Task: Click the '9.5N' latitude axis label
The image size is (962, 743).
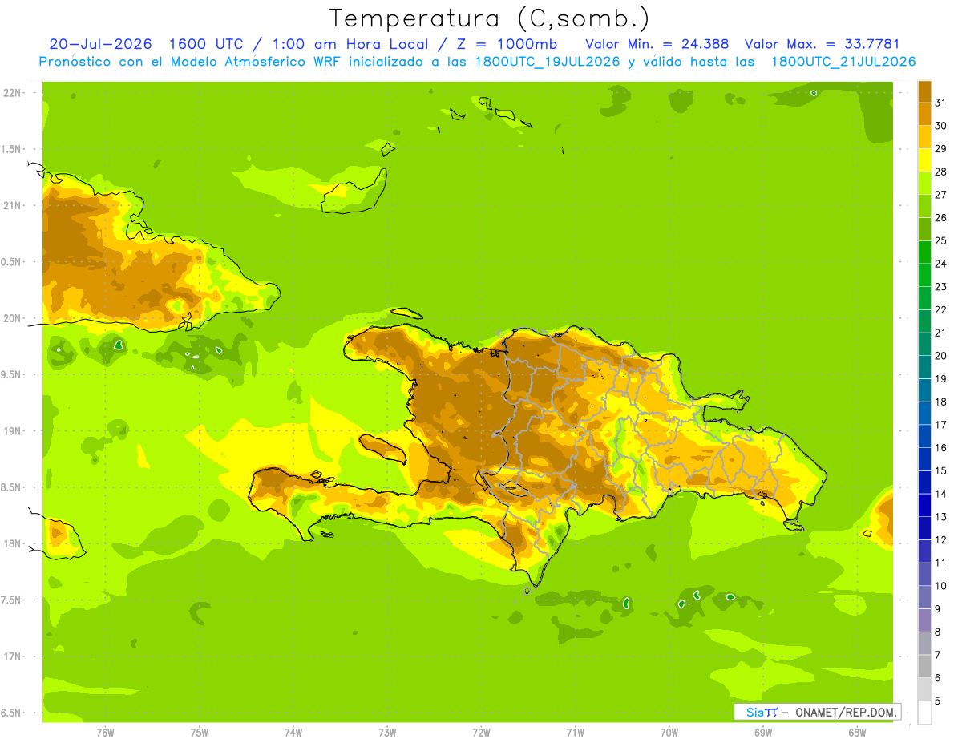Action: click(x=11, y=375)
